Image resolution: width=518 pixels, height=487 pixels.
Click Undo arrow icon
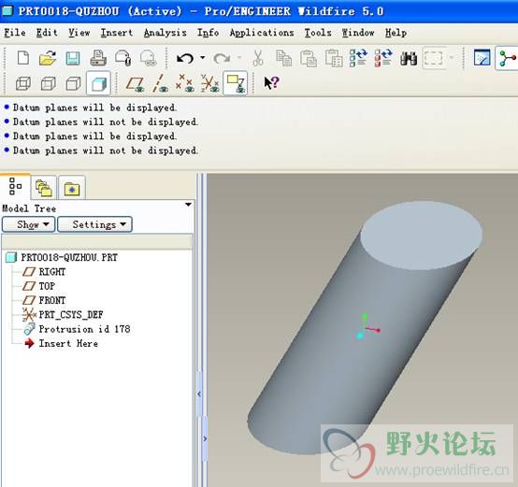pos(185,59)
